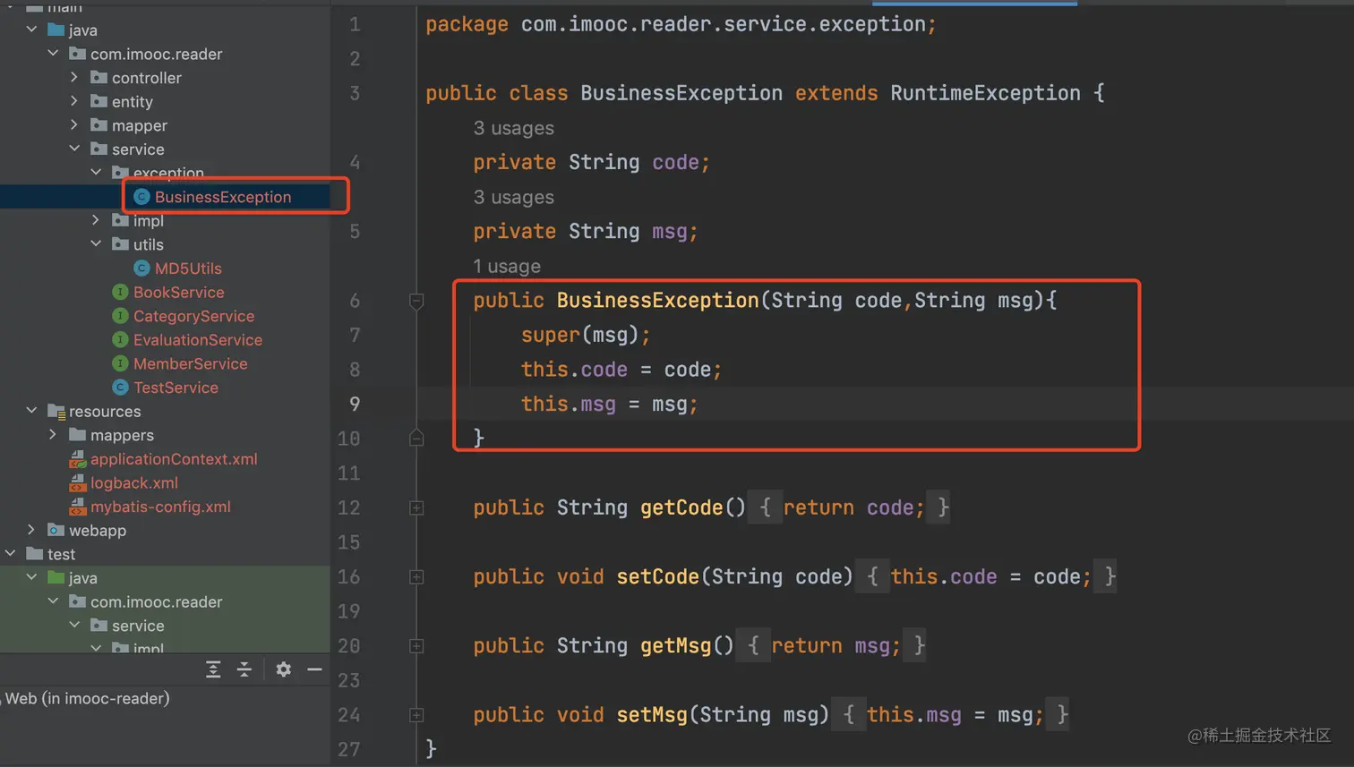This screenshot has width=1354, height=767.
Task: Open TestService in project tree
Action: 176,388
